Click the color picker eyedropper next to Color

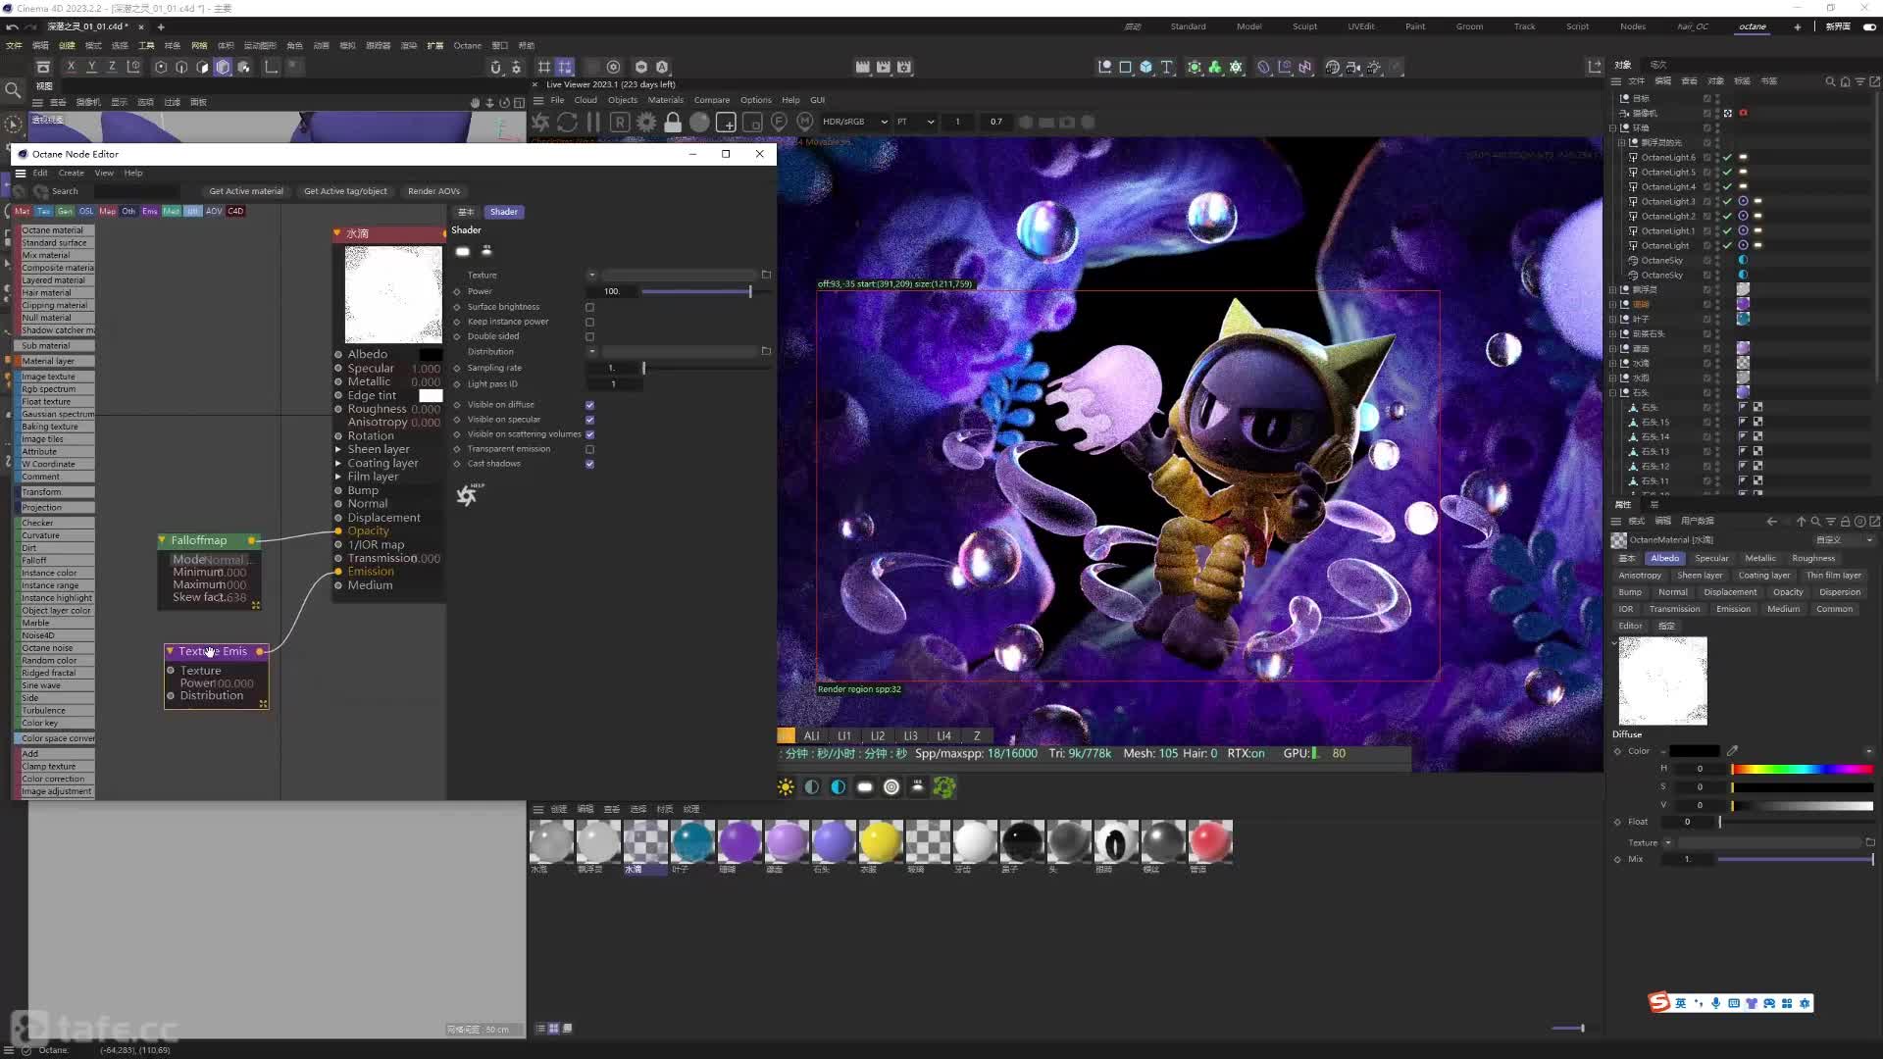pyautogui.click(x=1733, y=751)
